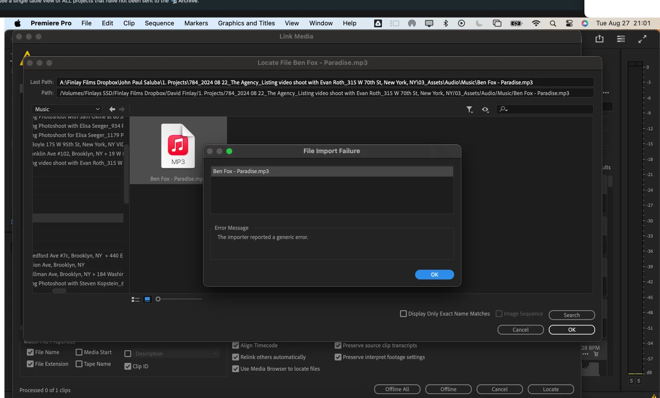Viewport: 660px width, 398px height.
Task: Click the folder list horizontal scrollbar
Action: coord(59,291)
